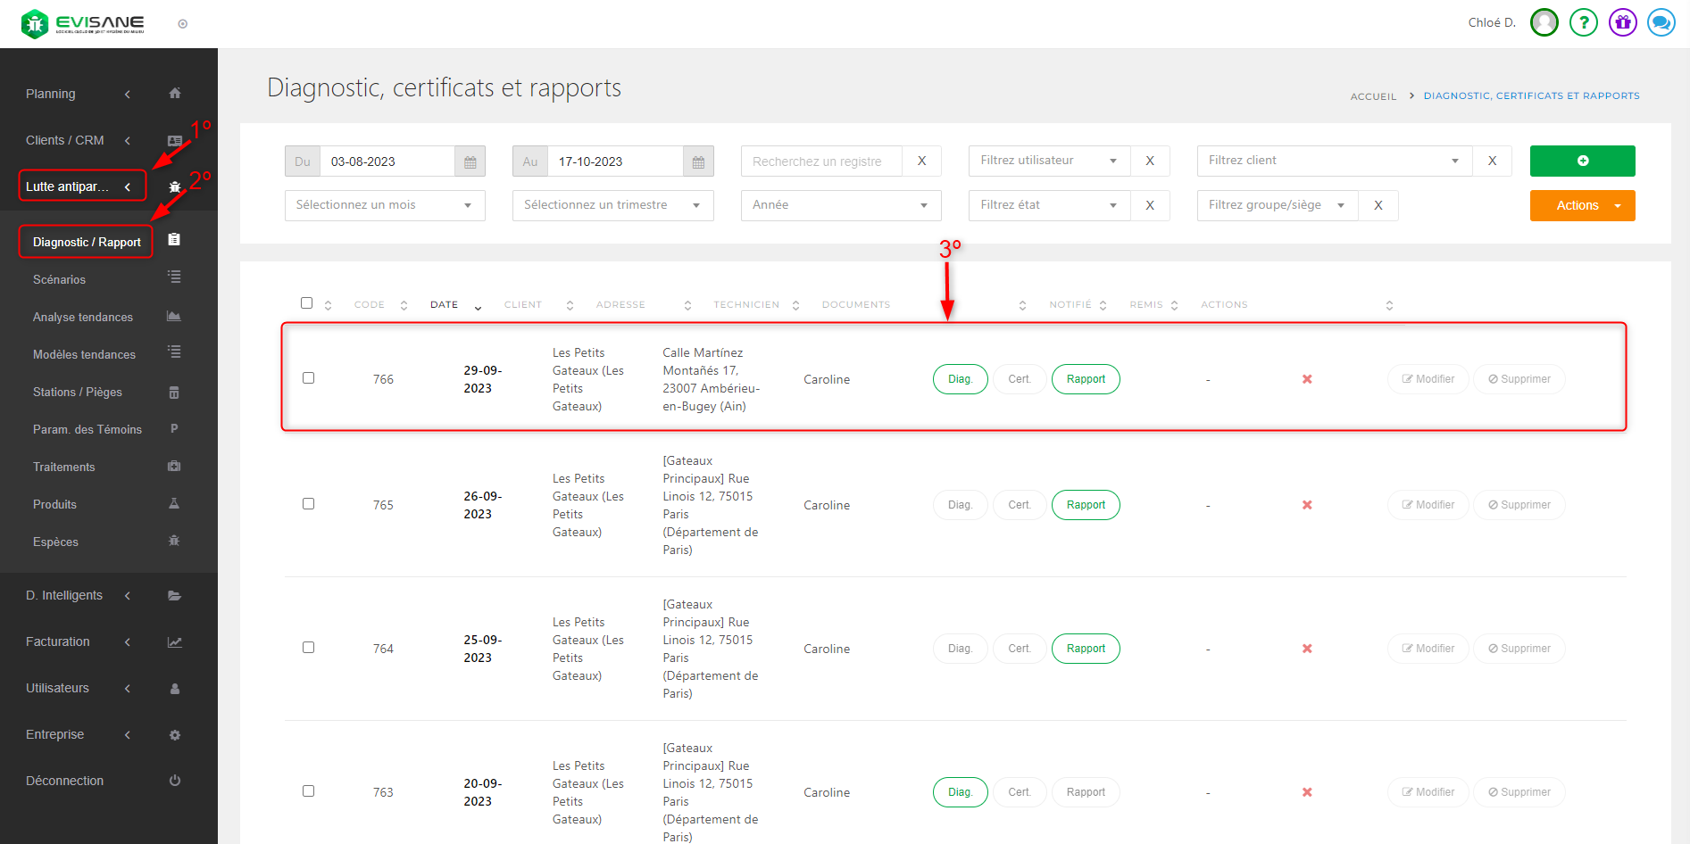
Task: Open the start date calendar picker icon
Action: [x=470, y=161]
